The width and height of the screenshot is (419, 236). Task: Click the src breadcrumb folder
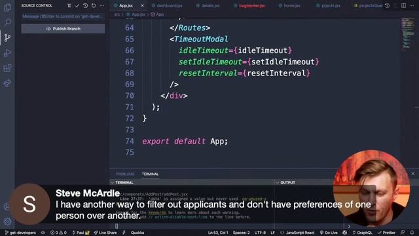click(x=117, y=14)
